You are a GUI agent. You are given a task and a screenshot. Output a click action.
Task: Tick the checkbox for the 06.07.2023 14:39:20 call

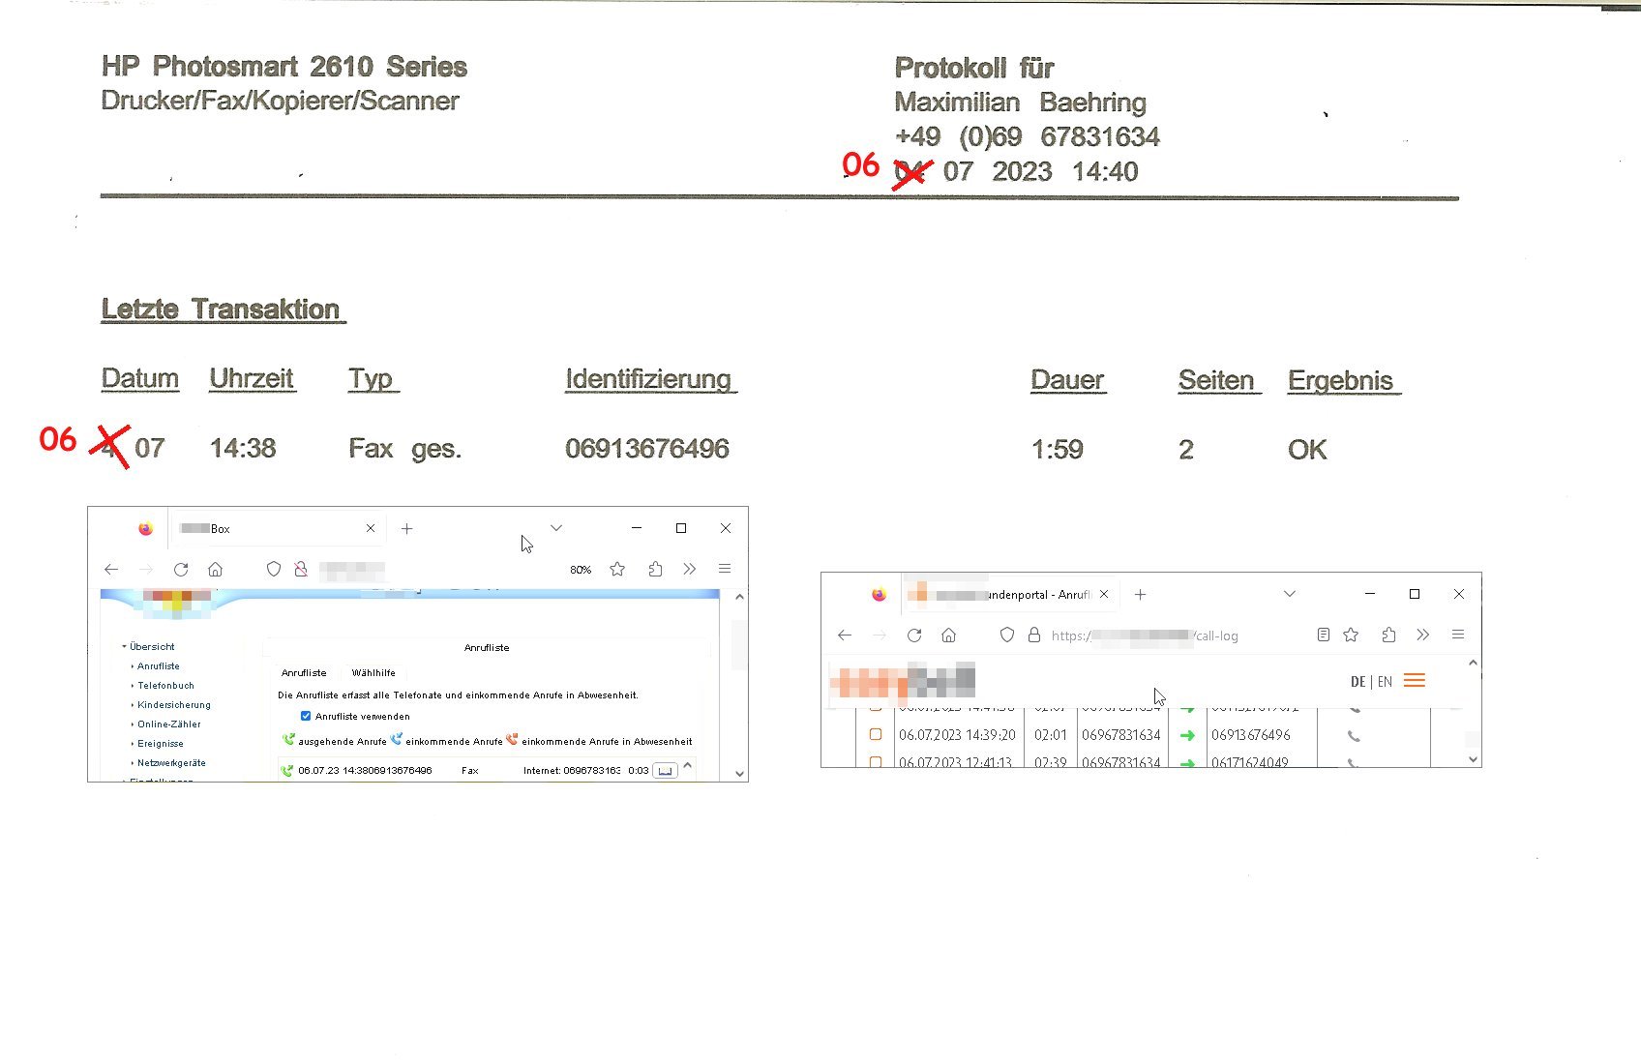(876, 735)
